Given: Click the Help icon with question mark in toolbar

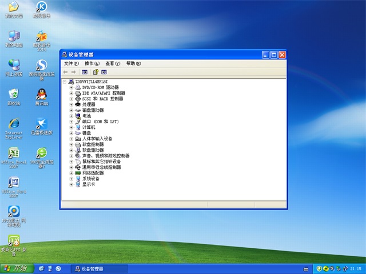Looking at the screenshot, I should (x=96, y=72).
